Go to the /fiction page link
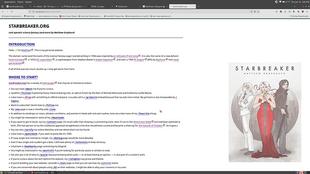The width and height of the screenshot is (310, 174). coord(26,93)
